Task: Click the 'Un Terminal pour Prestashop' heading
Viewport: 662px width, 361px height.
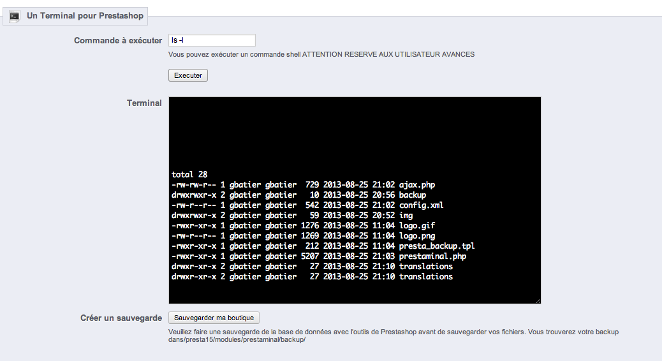Action: [x=85, y=15]
